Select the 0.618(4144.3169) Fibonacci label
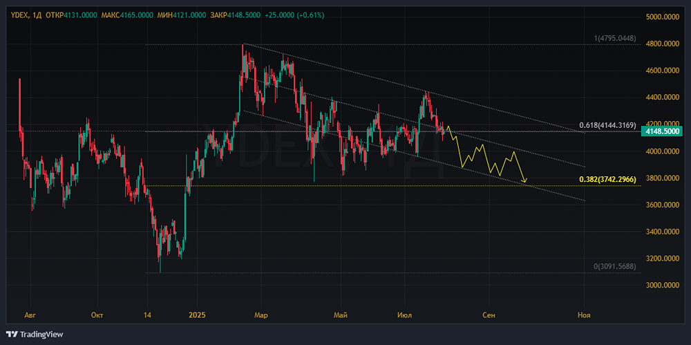Viewport: 691px width, 345px height. [607, 125]
